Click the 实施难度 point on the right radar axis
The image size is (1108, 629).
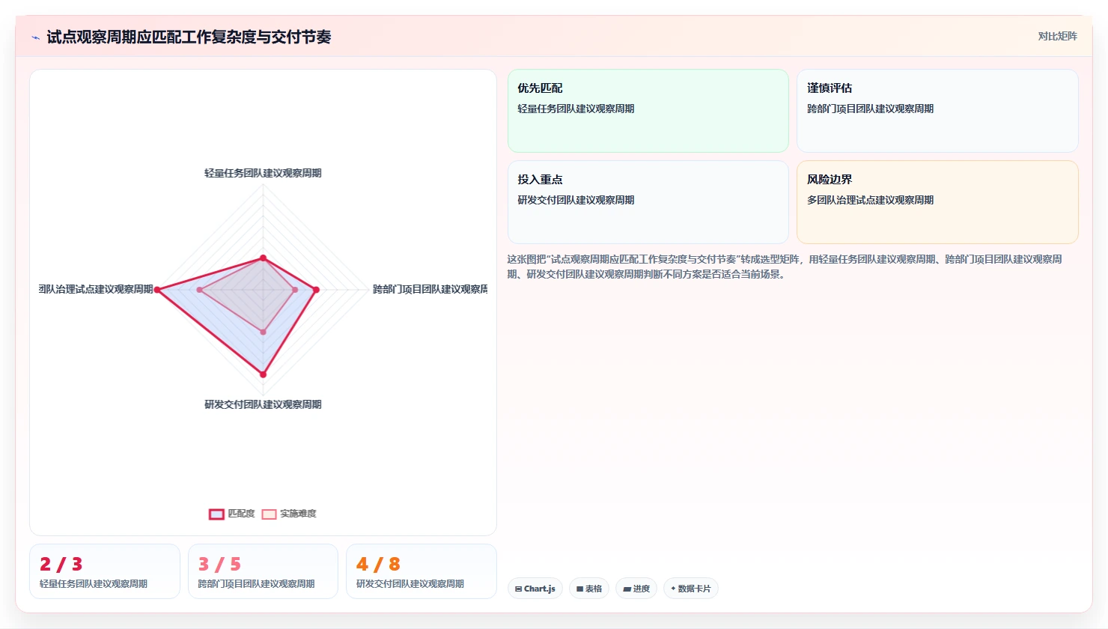(295, 290)
